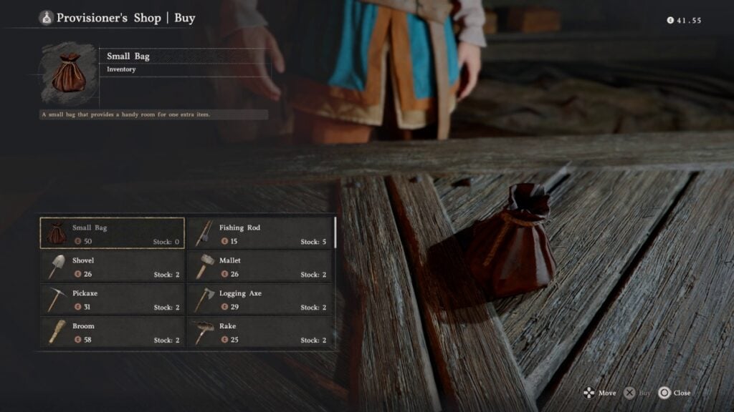Screen dimensions: 734x412
Task: Click the Broom item icon
Action: click(x=57, y=332)
